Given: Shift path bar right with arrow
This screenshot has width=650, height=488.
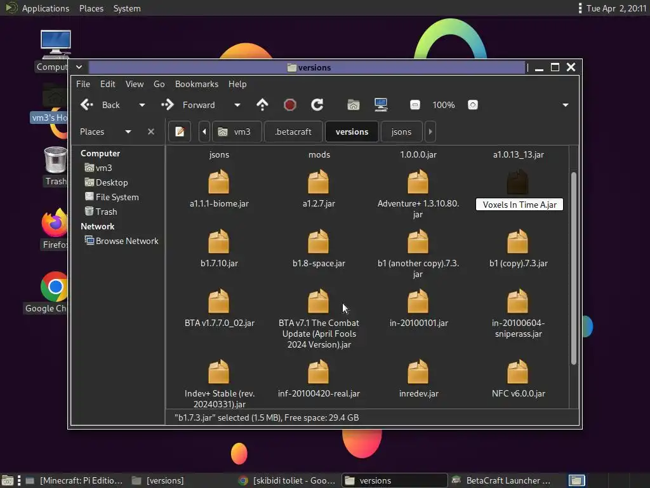Looking at the screenshot, I should [430, 132].
